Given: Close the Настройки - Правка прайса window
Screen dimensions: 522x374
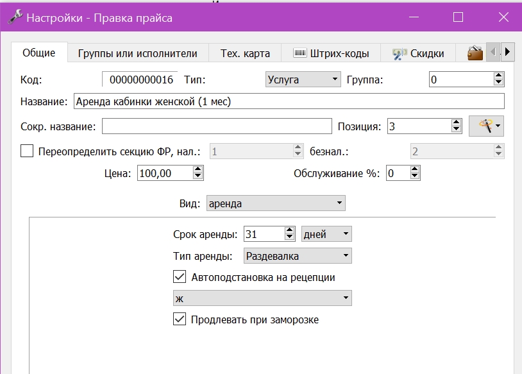Looking at the screenshot, I should click(x=503, y=17).
